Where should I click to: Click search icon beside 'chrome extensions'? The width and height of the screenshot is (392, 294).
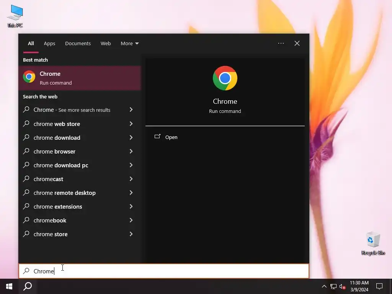tap(26, 206)
